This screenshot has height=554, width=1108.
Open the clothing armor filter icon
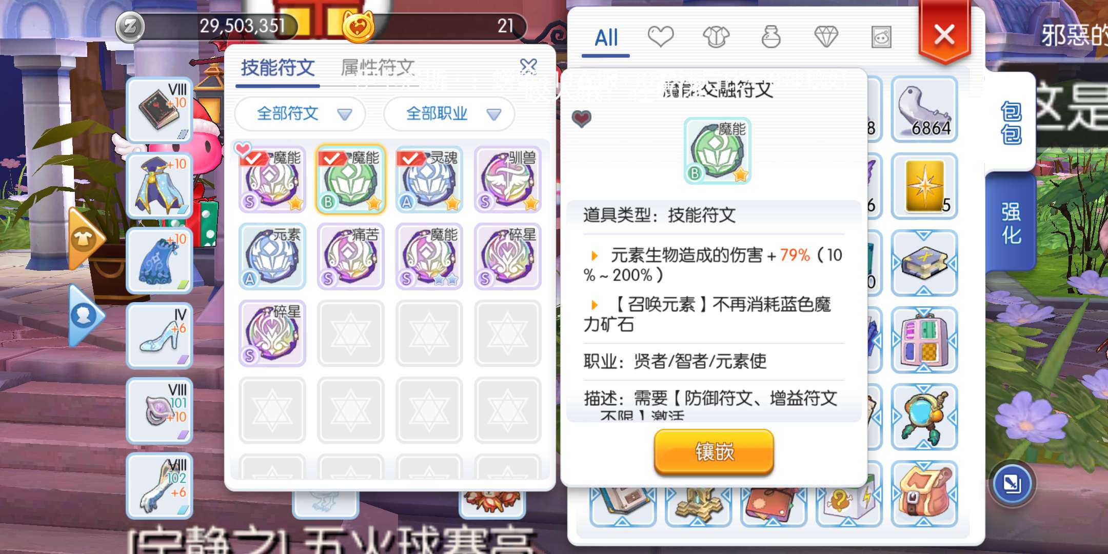tap(716, 37)
